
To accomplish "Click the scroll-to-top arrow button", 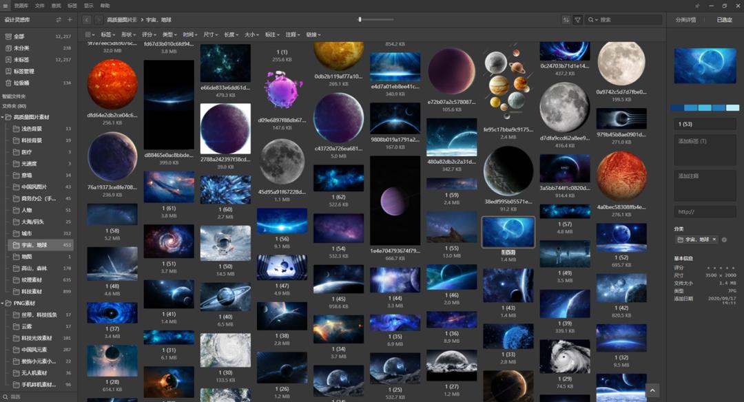I will tap(652, 390).
